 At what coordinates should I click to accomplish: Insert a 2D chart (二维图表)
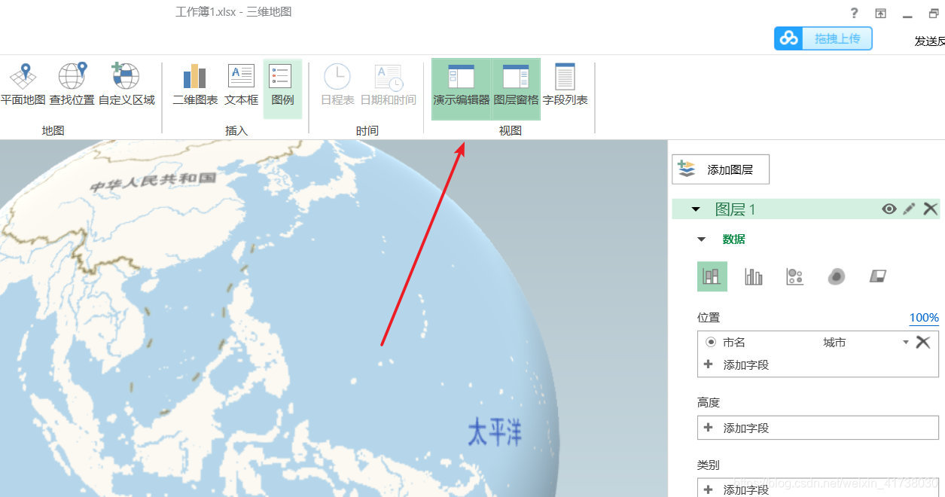[195, 84]
